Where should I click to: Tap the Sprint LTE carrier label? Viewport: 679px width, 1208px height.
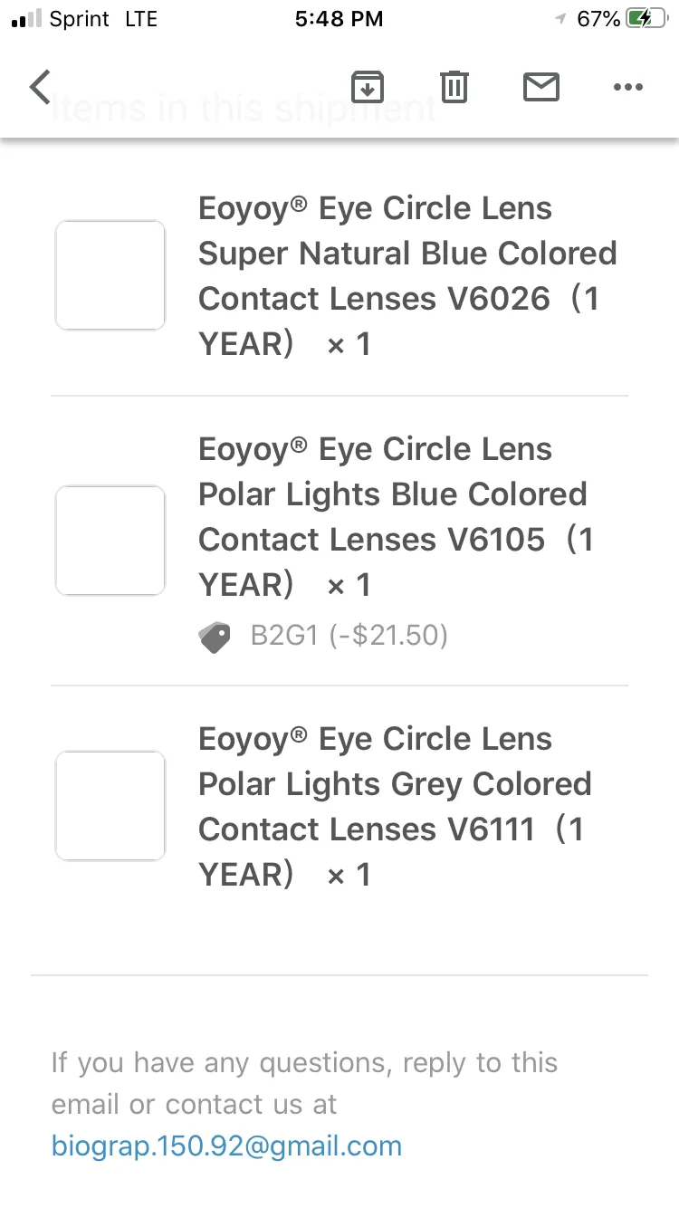[x=104, y=19]
